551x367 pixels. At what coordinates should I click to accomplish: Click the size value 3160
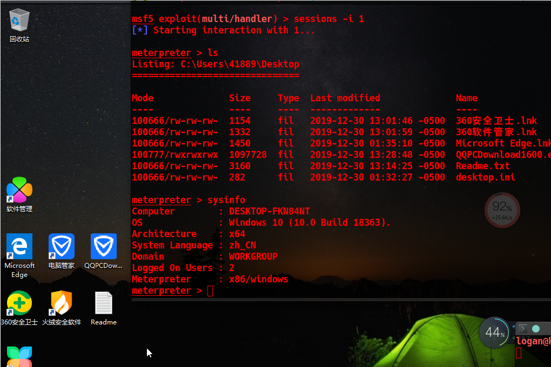point(240,166)
